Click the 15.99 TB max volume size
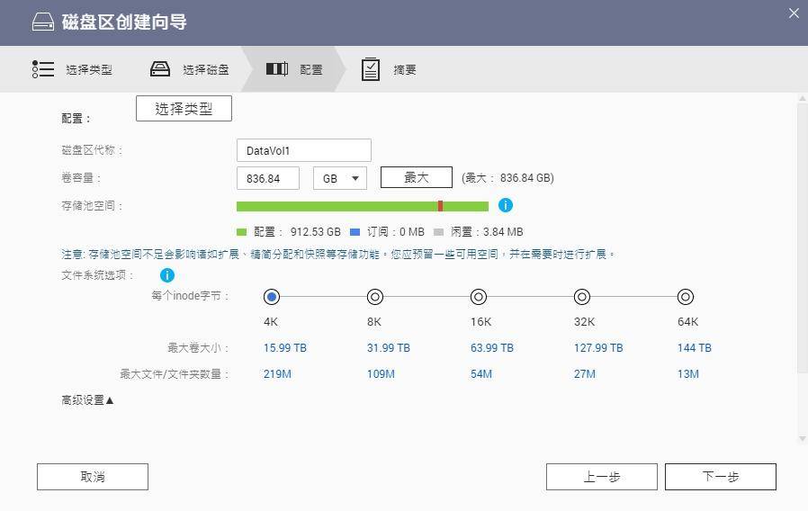The image size is (808, 511). click(x=285, y=347)
